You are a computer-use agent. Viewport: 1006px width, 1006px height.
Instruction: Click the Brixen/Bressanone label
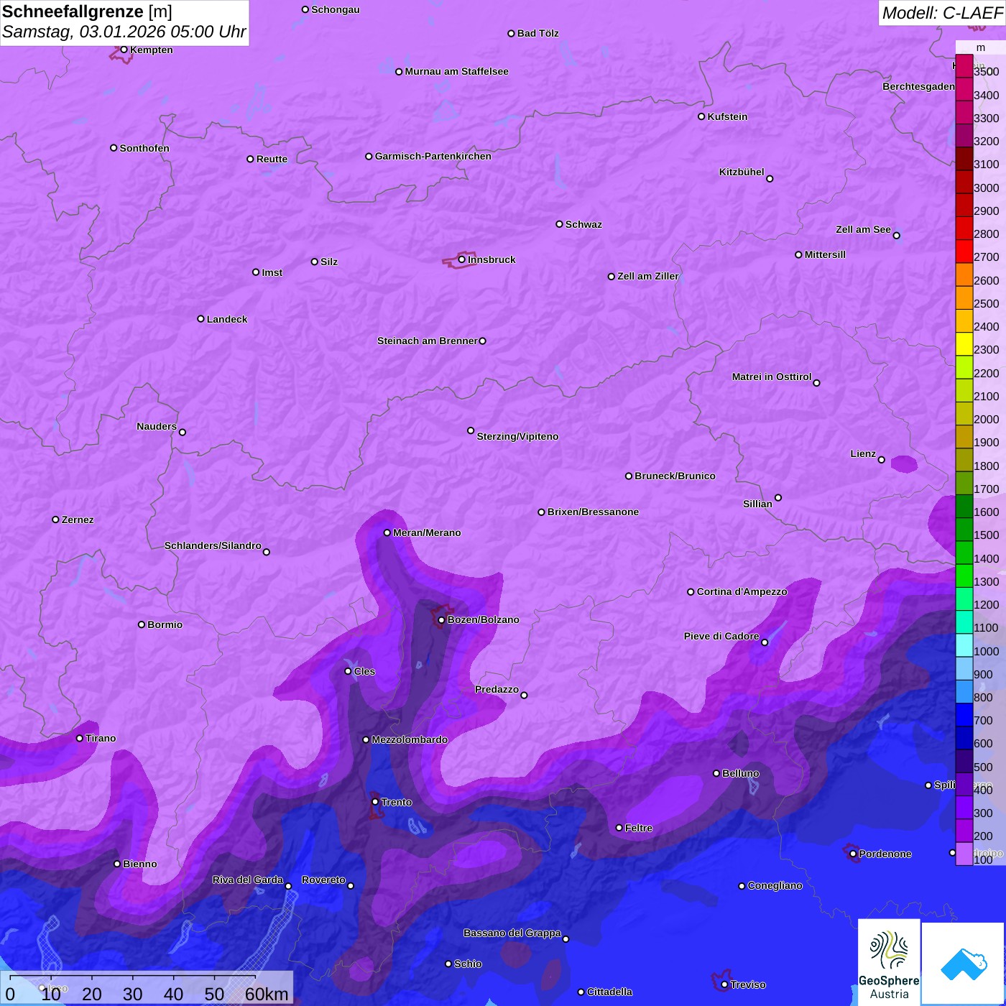click(593, 512)
